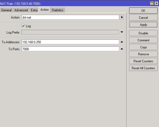Apply the NAT rule changes
The height and width of the screenshot is (127, 159).
pyautogui.click(x=143, y=25)
